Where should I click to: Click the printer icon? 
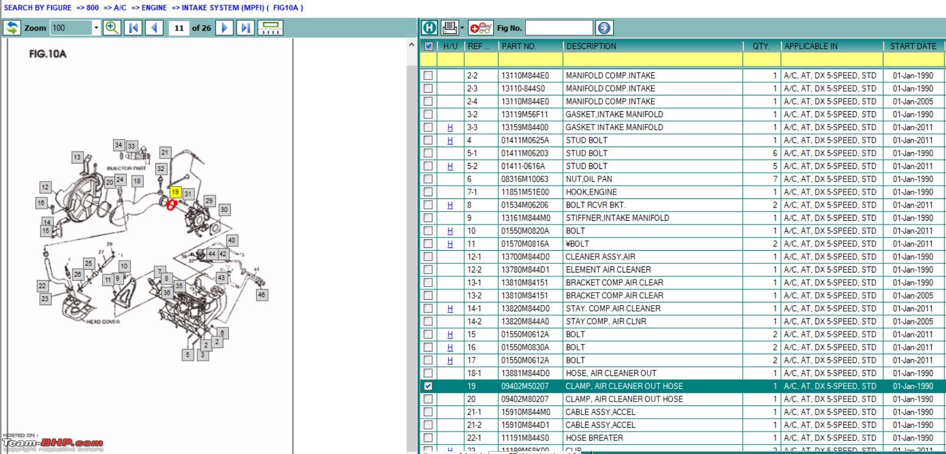coord(450,28)
